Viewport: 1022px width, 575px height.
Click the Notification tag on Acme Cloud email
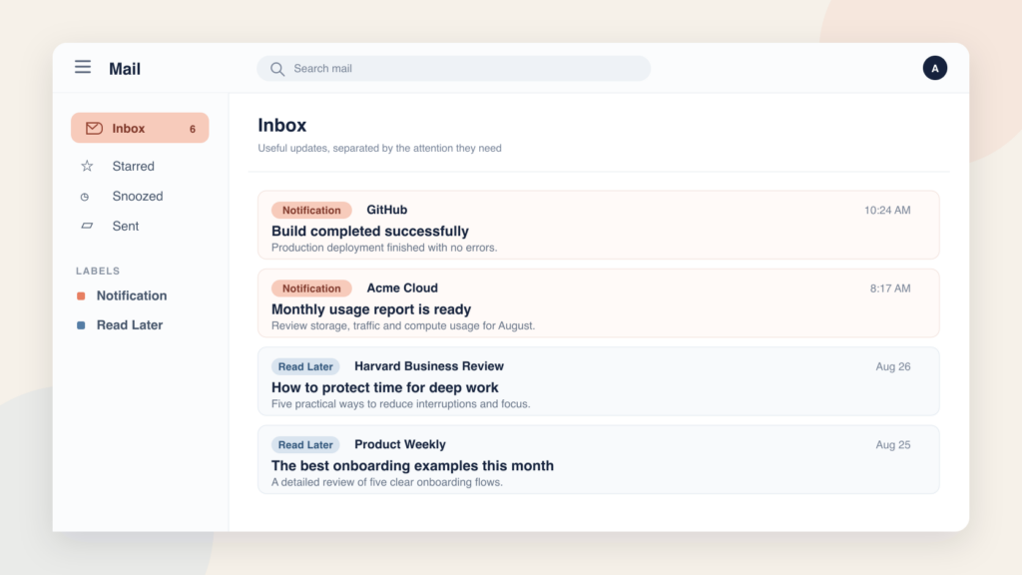click(311, 288)
